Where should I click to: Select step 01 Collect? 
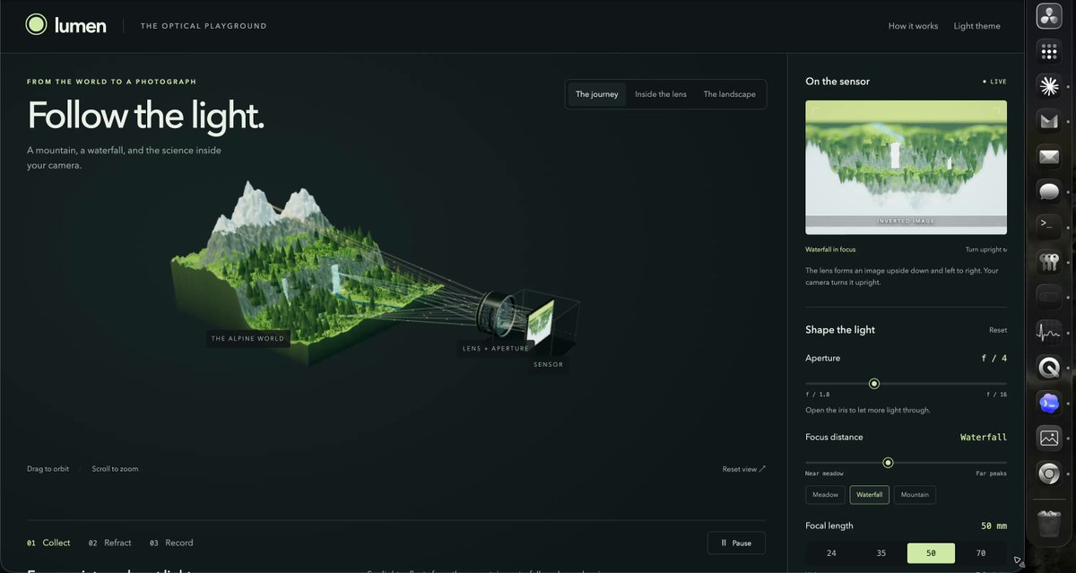(48, 543)
